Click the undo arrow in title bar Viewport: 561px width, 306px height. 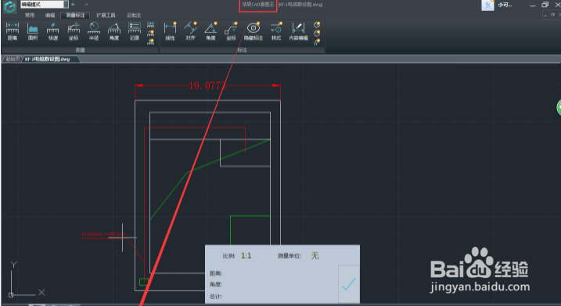[74, 4]
